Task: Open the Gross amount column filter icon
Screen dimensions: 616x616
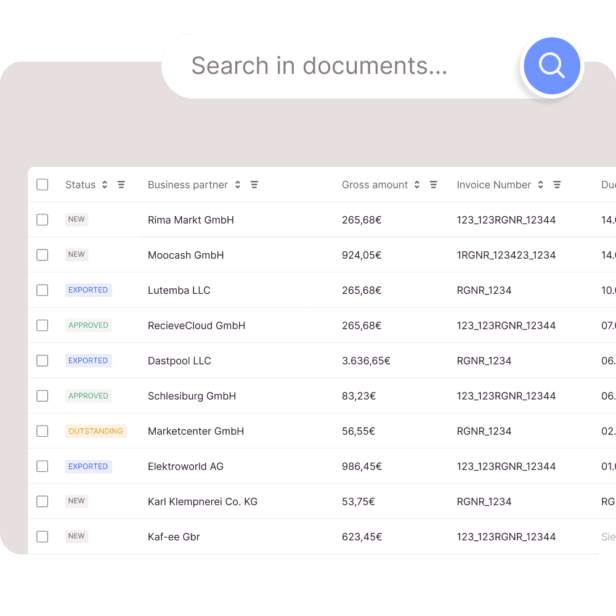Action: [x=433, y=185]
